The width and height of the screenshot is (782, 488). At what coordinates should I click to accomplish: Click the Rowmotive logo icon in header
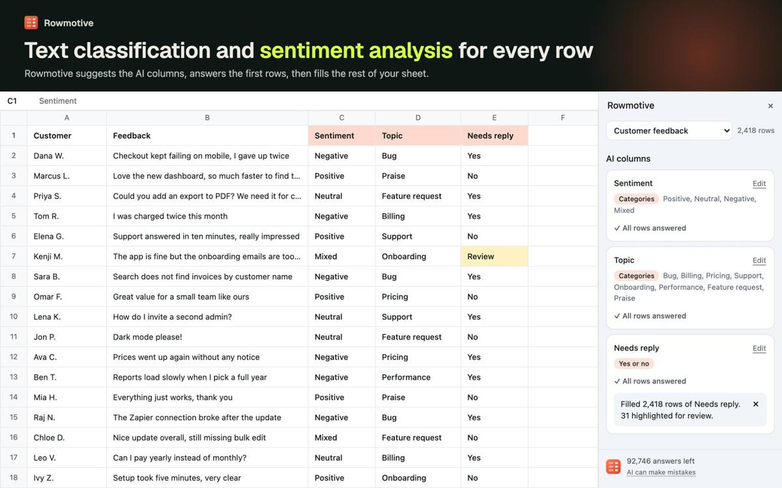(x=31, y=23)
